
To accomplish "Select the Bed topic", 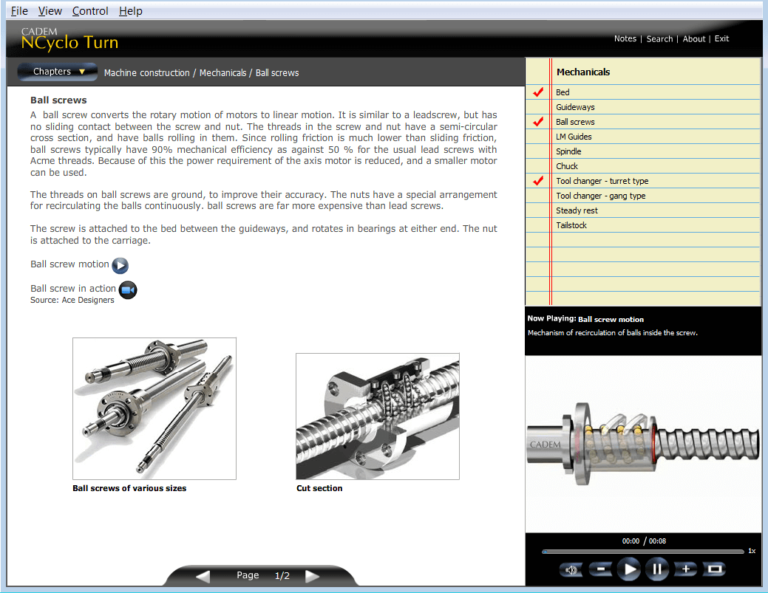I will coord(563,92).
